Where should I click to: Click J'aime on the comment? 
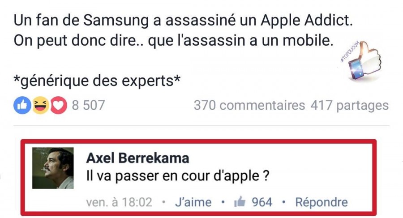coord(193,202)
